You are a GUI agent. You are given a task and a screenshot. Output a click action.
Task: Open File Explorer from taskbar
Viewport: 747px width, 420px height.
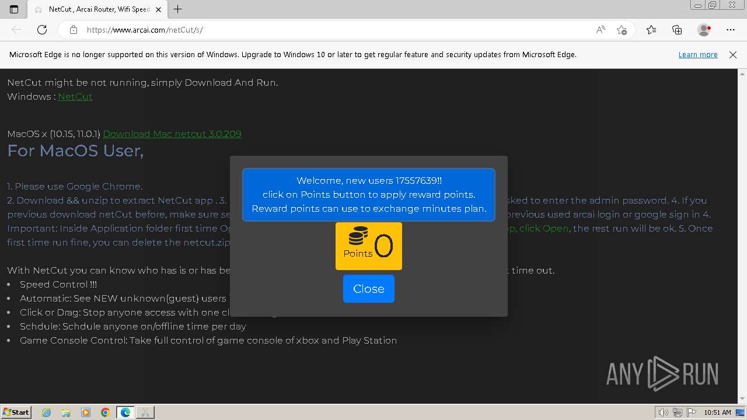(x=66, y=412)
